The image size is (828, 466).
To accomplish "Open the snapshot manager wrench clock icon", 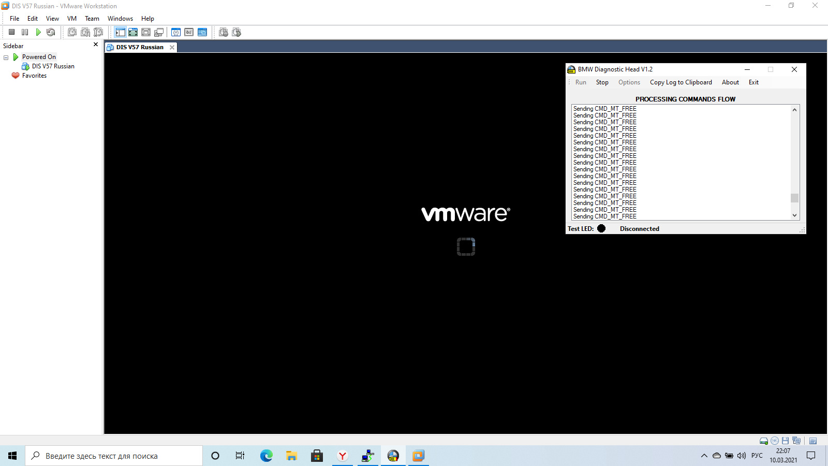I will point(98,32).
